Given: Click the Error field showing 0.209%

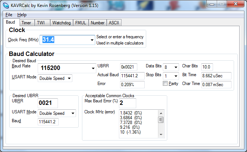Looking at the screenshot, I should (132, 85).
